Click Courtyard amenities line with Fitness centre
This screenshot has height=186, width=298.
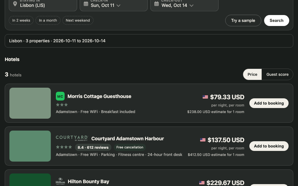point(119,155)
